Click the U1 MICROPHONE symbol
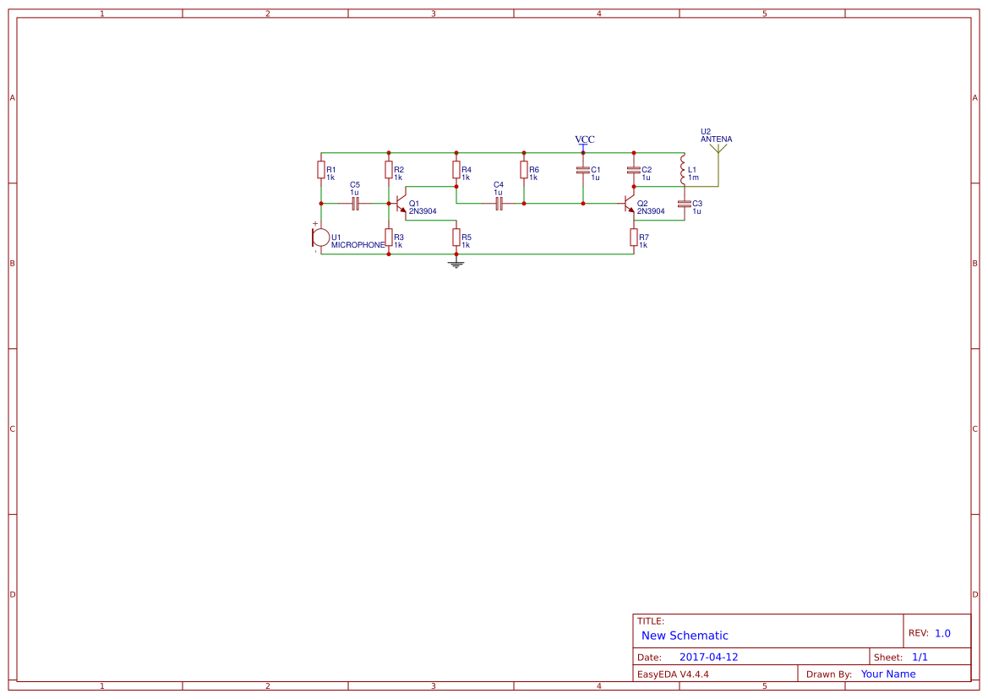988x699 pixels. (321, 237)
